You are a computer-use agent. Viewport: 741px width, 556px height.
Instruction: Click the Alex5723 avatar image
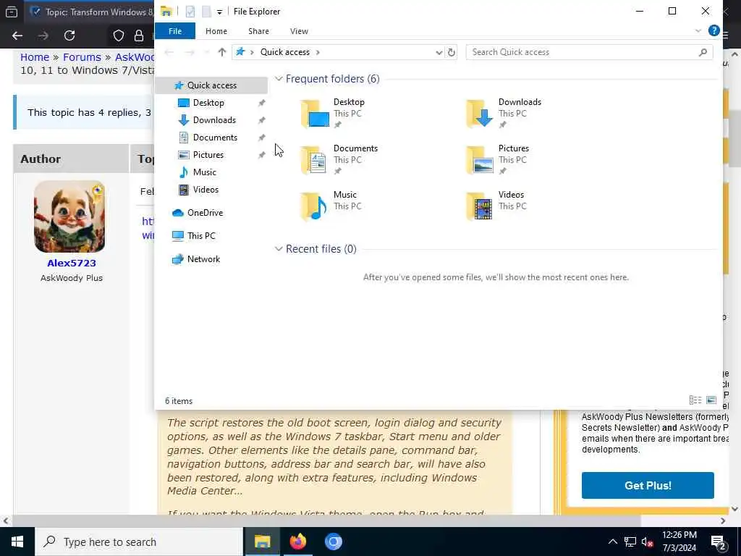69,216
